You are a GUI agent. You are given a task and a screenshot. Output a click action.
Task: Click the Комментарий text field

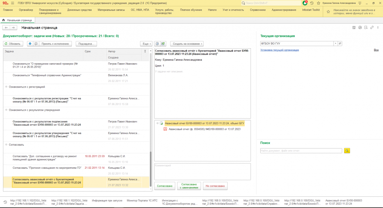202,171
